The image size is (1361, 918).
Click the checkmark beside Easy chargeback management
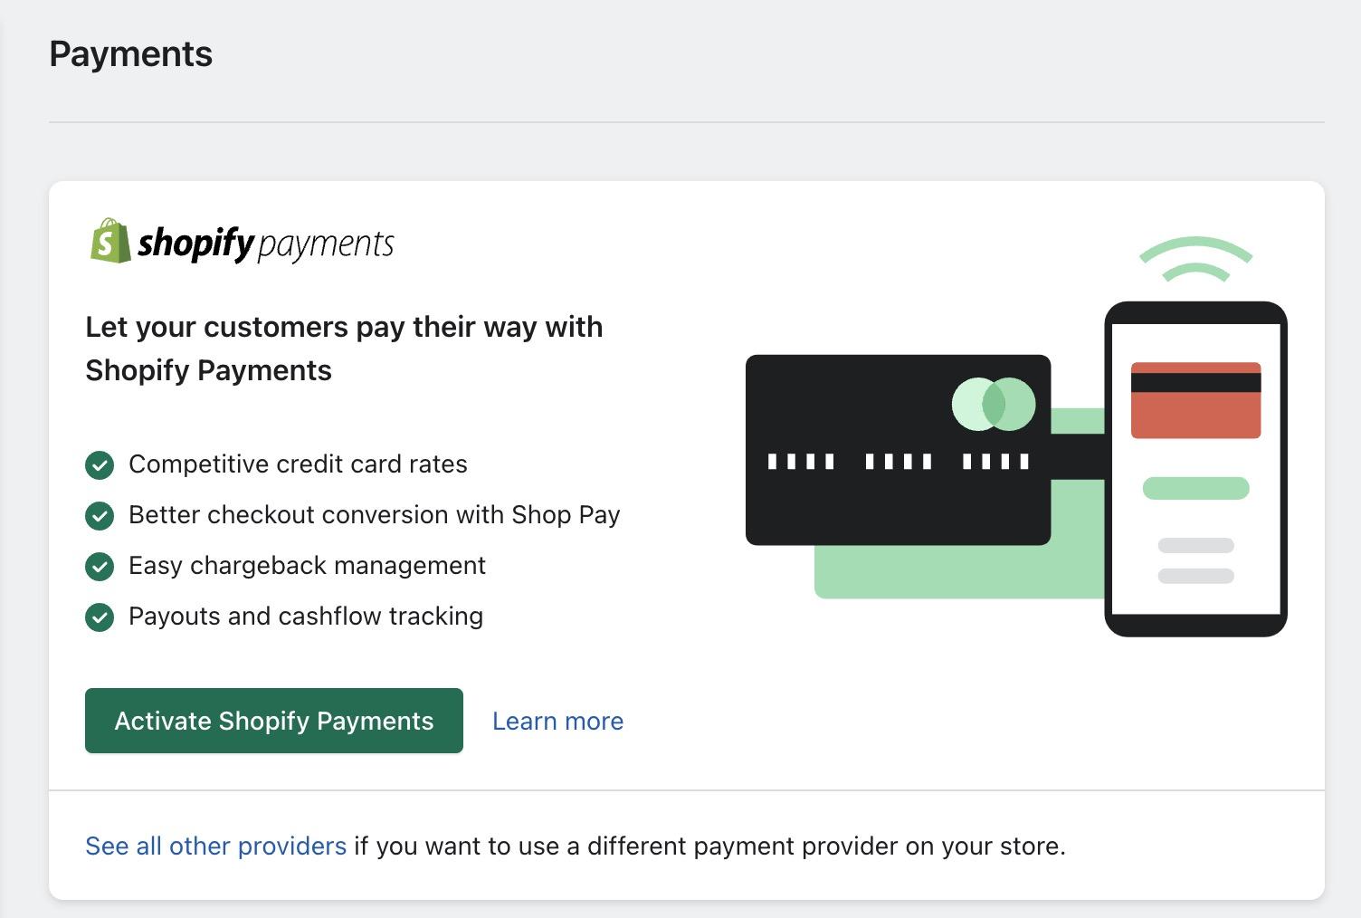pyautogui.click(x=100, y=566)
